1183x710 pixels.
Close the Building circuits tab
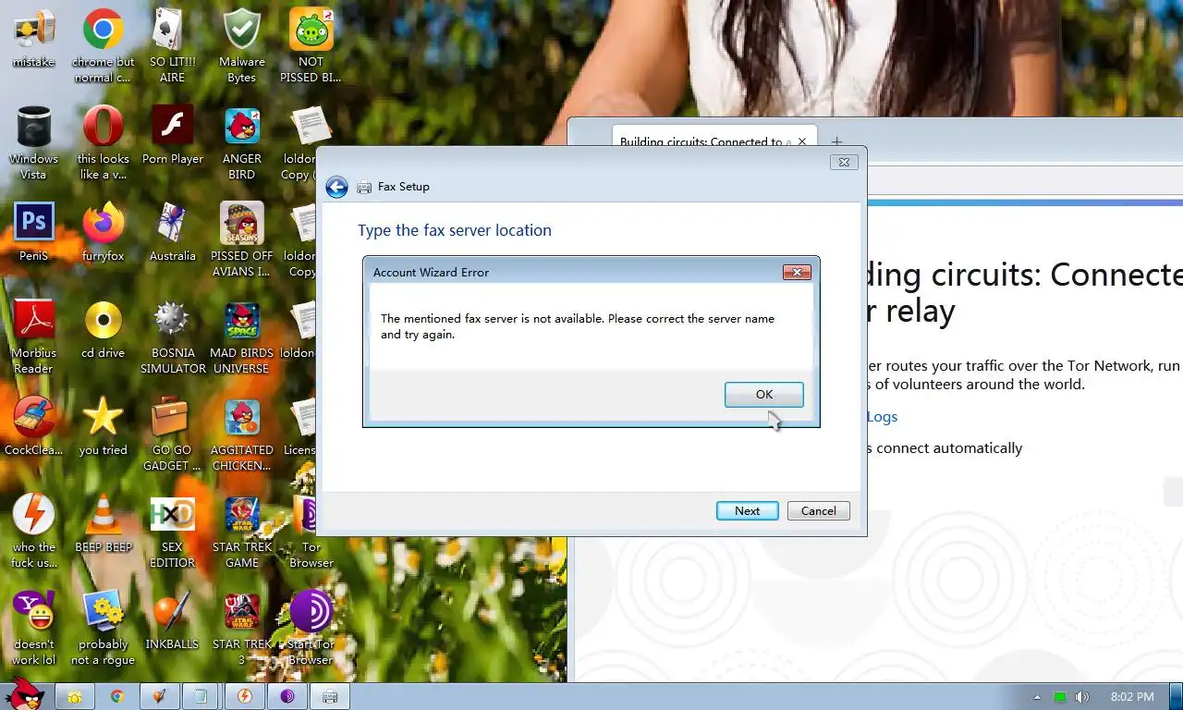[802, 141]
